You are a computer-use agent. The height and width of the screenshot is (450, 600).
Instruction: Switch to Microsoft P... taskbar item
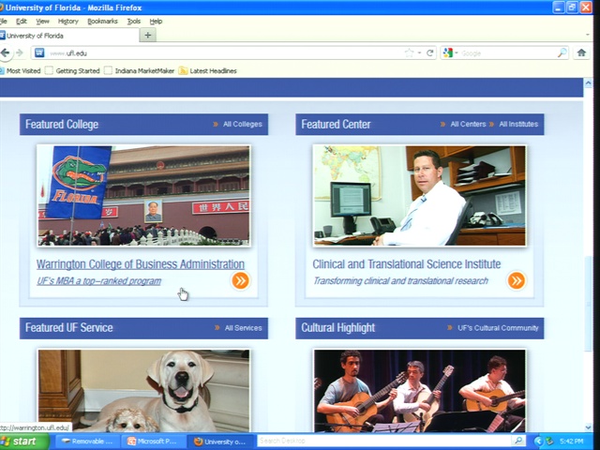(x=154, y=442)
